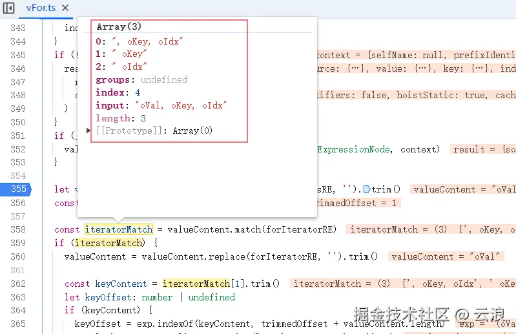516x334 pixels.
Task: Close the vFor.ts tab
Action: click(65, 8)
